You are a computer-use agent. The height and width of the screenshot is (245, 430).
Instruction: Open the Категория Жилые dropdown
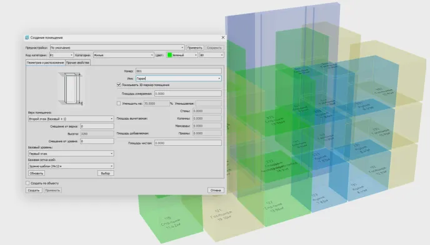(x=123, y=55)
